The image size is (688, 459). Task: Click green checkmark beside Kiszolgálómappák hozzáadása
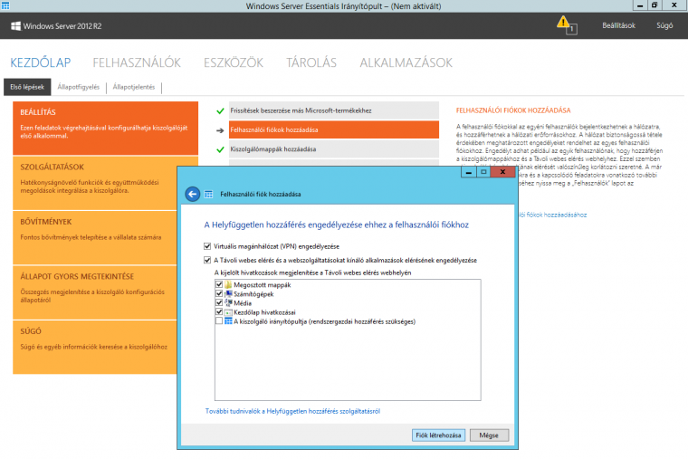point(220,149)
